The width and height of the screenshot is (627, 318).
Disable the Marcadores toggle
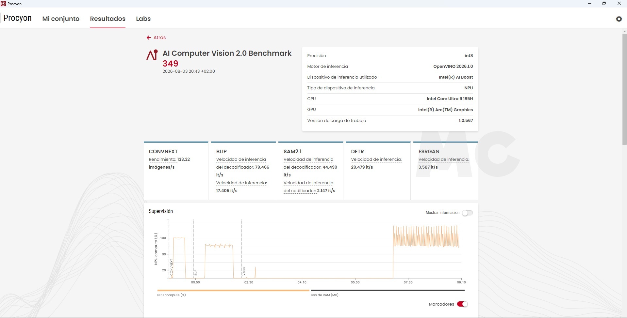(462, 304)
